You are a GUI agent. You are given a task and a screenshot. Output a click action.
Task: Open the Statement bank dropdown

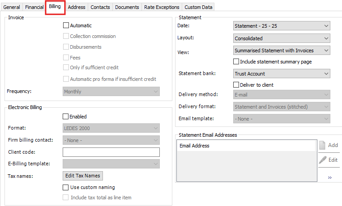(x=282, y=74)
